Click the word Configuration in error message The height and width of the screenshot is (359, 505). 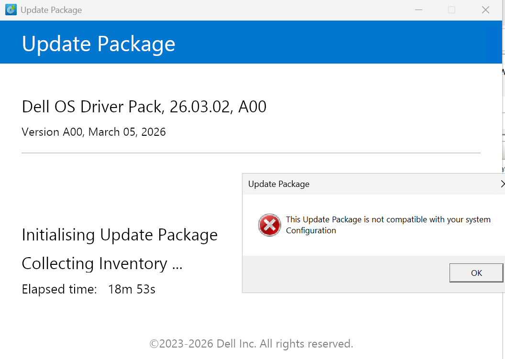coord(311,230)
